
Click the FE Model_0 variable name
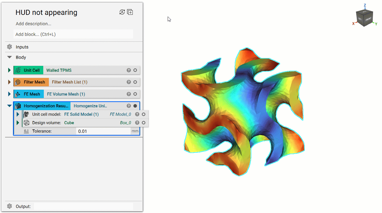click(120, 114)
